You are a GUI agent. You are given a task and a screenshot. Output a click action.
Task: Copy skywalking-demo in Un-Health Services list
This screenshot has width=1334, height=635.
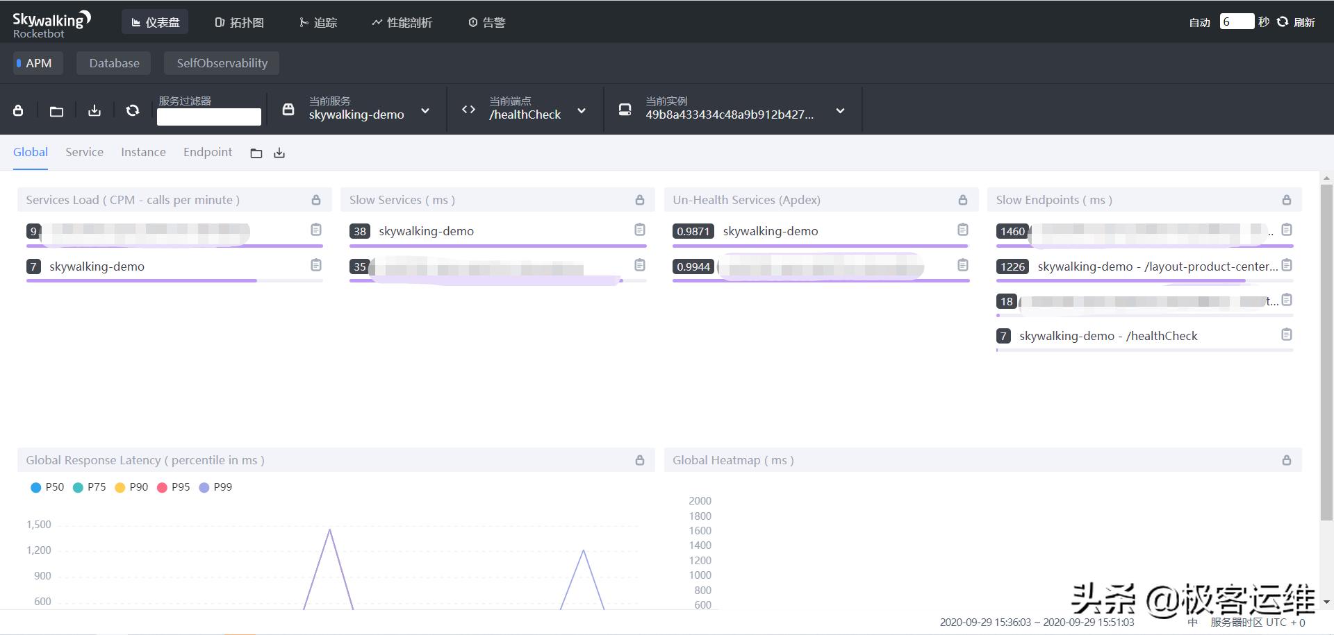coord(963,230)
